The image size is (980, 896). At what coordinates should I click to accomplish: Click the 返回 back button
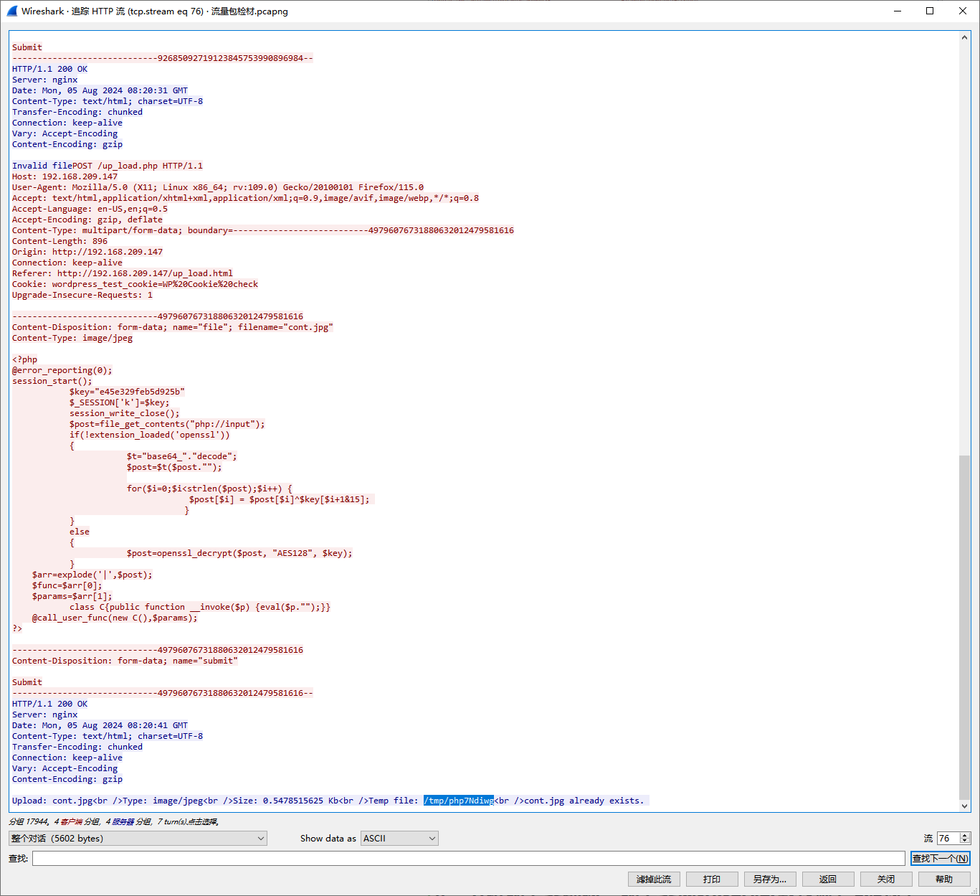[828, 879]
